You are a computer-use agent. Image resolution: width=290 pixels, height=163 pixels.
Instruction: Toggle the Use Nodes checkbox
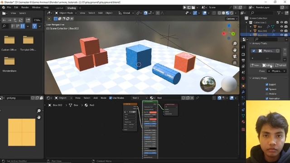(111, 98)
